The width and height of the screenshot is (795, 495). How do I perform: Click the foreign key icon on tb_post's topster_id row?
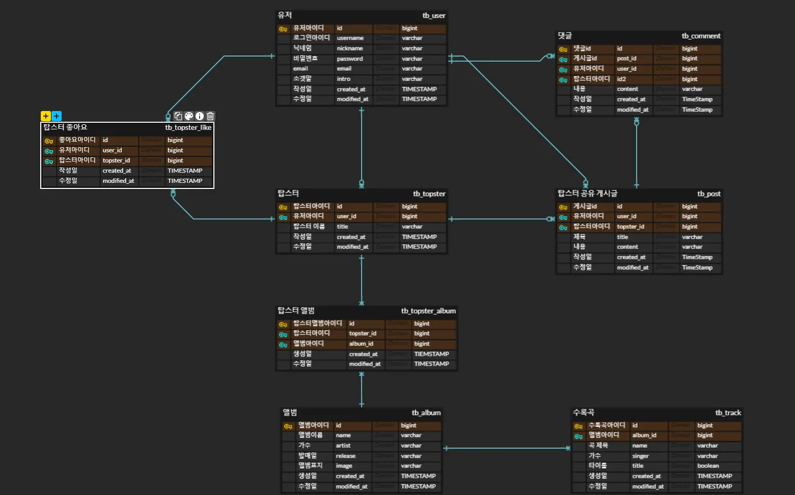563,228
